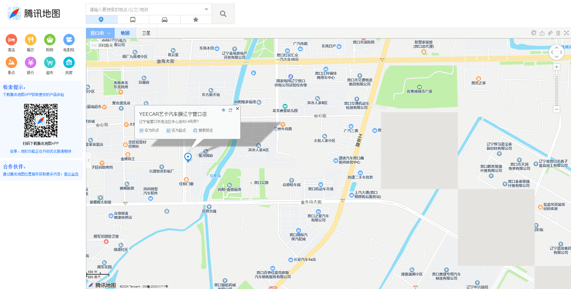571x289 pixels.
Task: Select the ruler distance measuring tool
Action: [550, 33]
